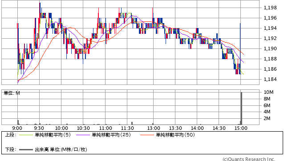Click the 13:00 time axis label
The width and height of the screenshot is (284, 161).
pyautogui.click(x=154, y=128)
